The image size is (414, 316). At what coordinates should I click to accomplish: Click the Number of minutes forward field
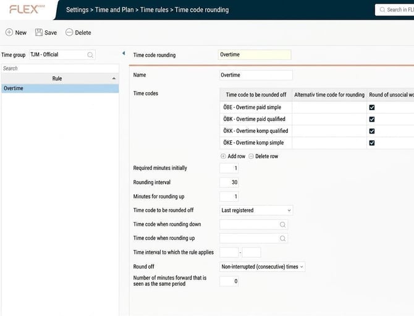pyautogui.click(x=229, y=281)
